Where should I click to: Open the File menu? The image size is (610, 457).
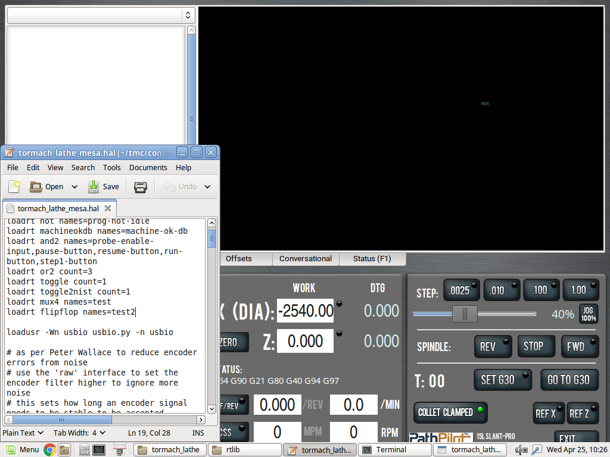click(13, 167)
